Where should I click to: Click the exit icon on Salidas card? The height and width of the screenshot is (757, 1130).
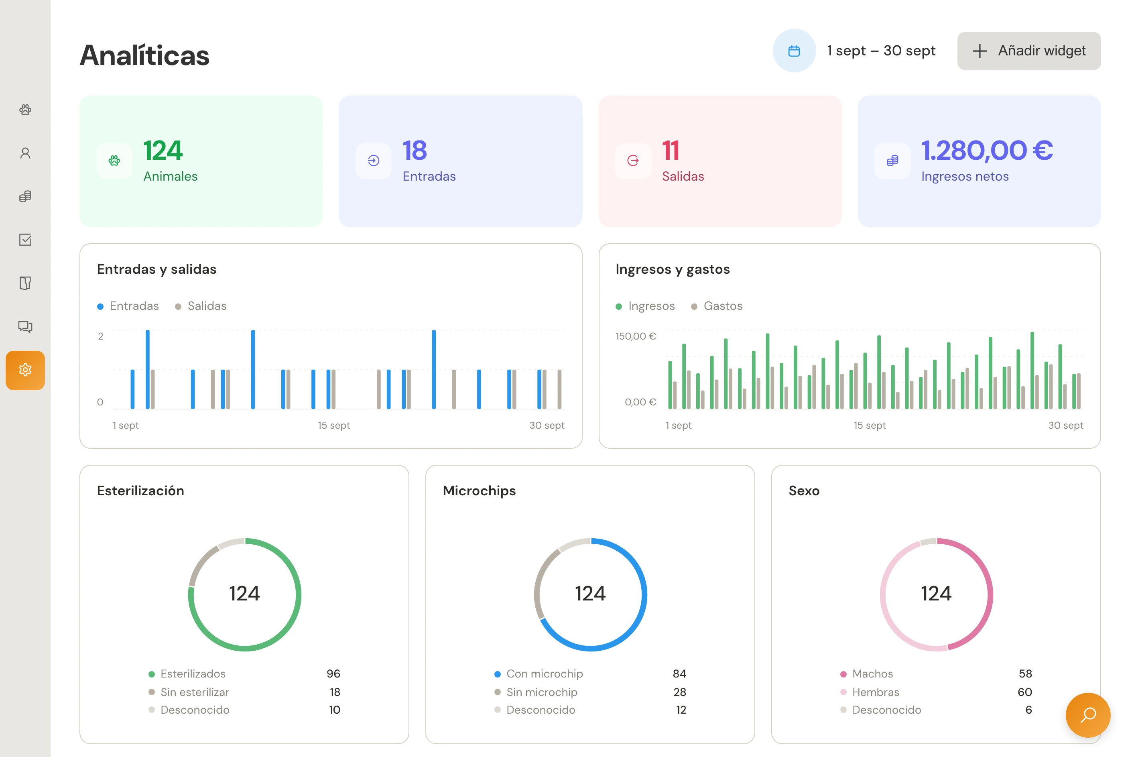633,161
